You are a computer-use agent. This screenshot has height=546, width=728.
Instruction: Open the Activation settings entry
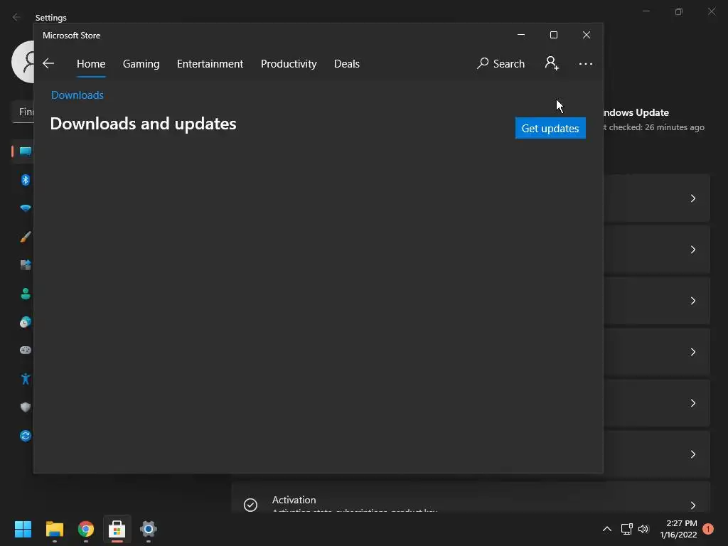click(x=471, y=498)
